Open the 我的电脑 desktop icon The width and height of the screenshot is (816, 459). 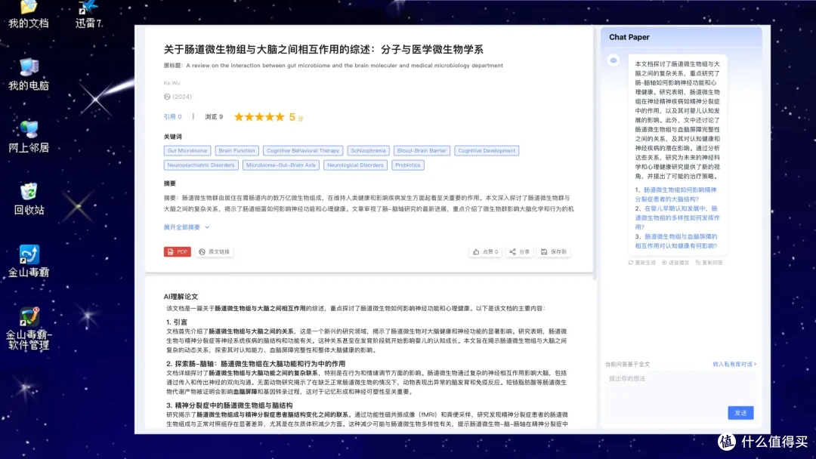[x=29, y=74]
